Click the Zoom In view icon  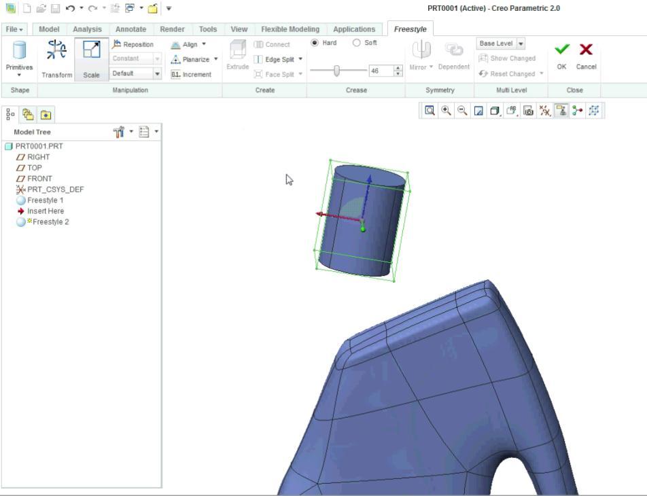pyautogui.click(x=446, y=111)
